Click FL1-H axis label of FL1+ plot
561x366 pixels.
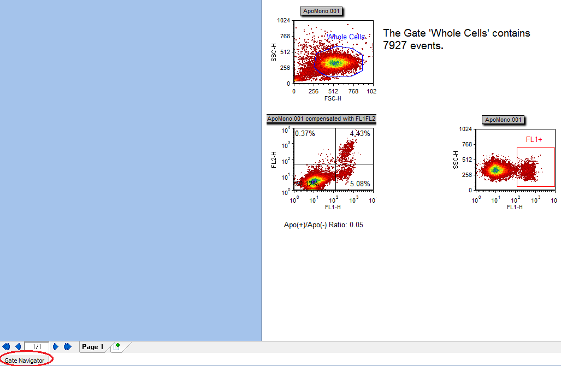click(515, 207)
